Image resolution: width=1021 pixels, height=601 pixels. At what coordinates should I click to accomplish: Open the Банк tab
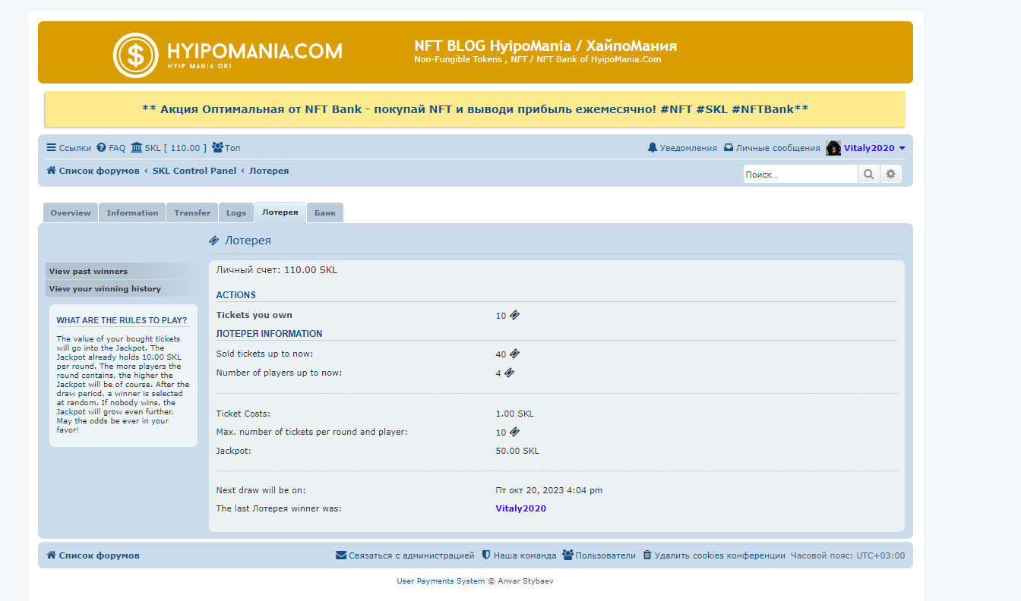tap(325, 213)
